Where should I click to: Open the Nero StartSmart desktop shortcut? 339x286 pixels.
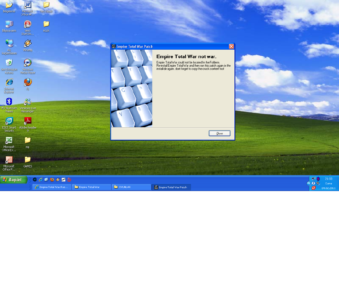click(x=28, y=24)
